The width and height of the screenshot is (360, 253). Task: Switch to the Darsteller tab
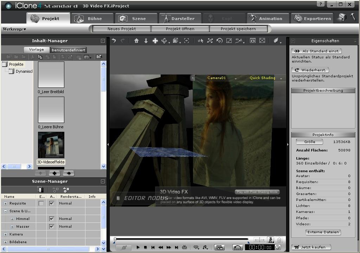(180, 18)
